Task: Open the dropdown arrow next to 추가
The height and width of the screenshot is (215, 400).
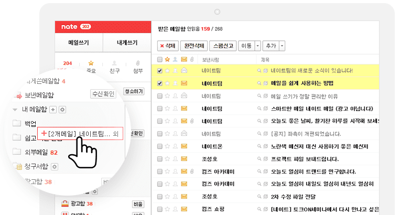Action: (x=282, y=46)
